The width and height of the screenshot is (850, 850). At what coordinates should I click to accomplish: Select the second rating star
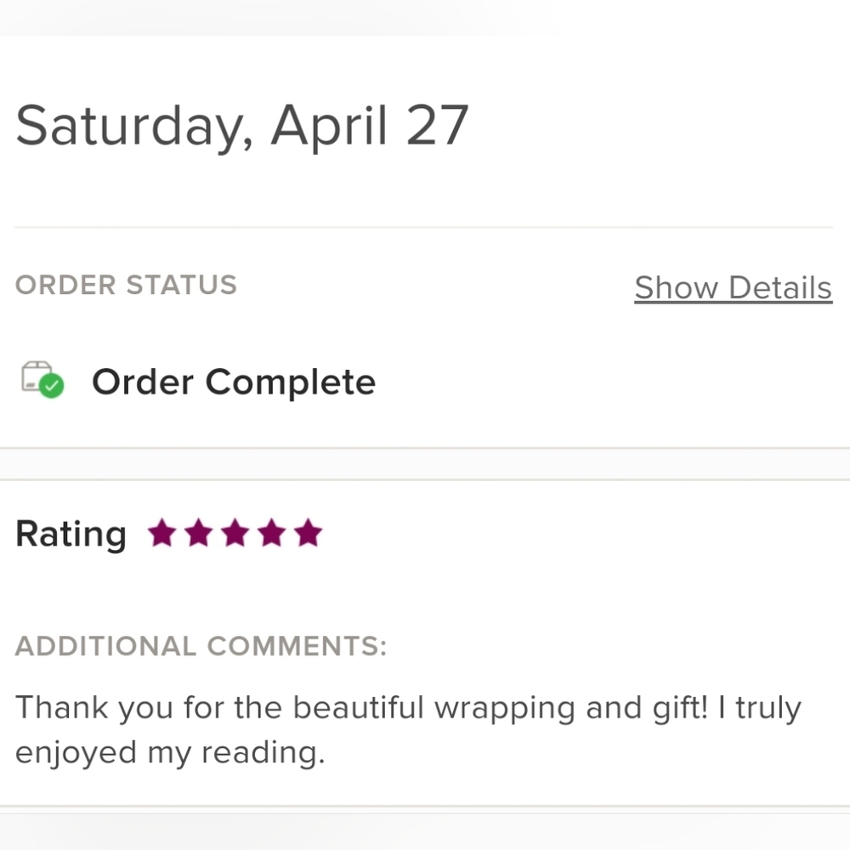click(198, 534)
